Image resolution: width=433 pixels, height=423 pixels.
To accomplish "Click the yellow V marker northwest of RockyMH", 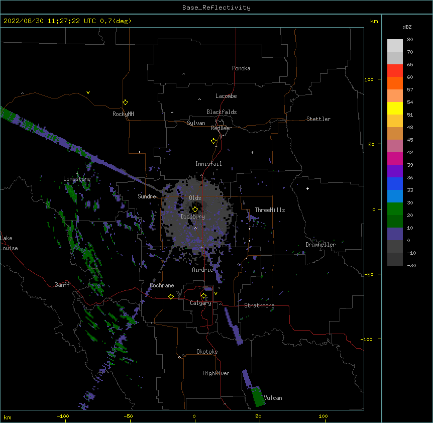I will point(88,92).
